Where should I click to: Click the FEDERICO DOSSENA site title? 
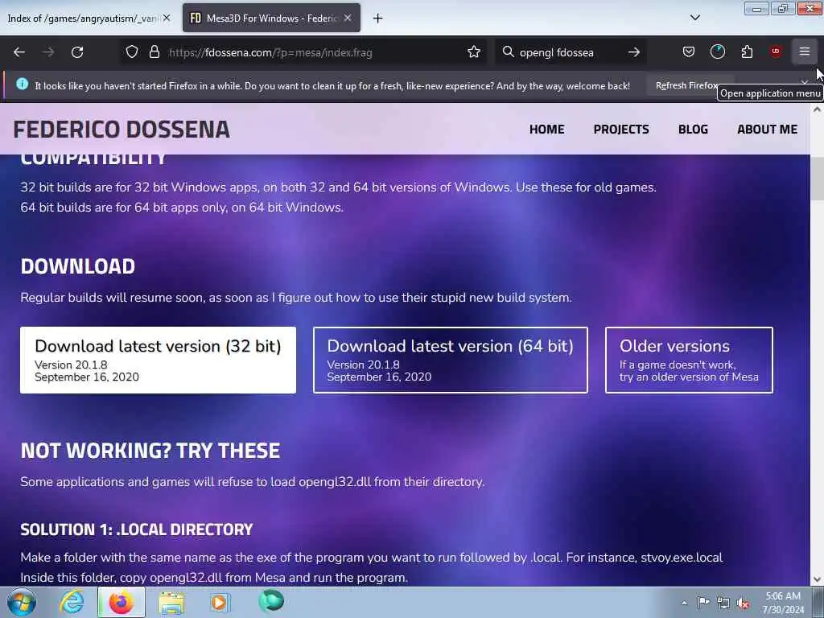pos(122,130)
